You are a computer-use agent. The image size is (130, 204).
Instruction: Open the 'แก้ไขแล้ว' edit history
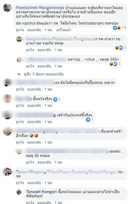pos(64,30)
